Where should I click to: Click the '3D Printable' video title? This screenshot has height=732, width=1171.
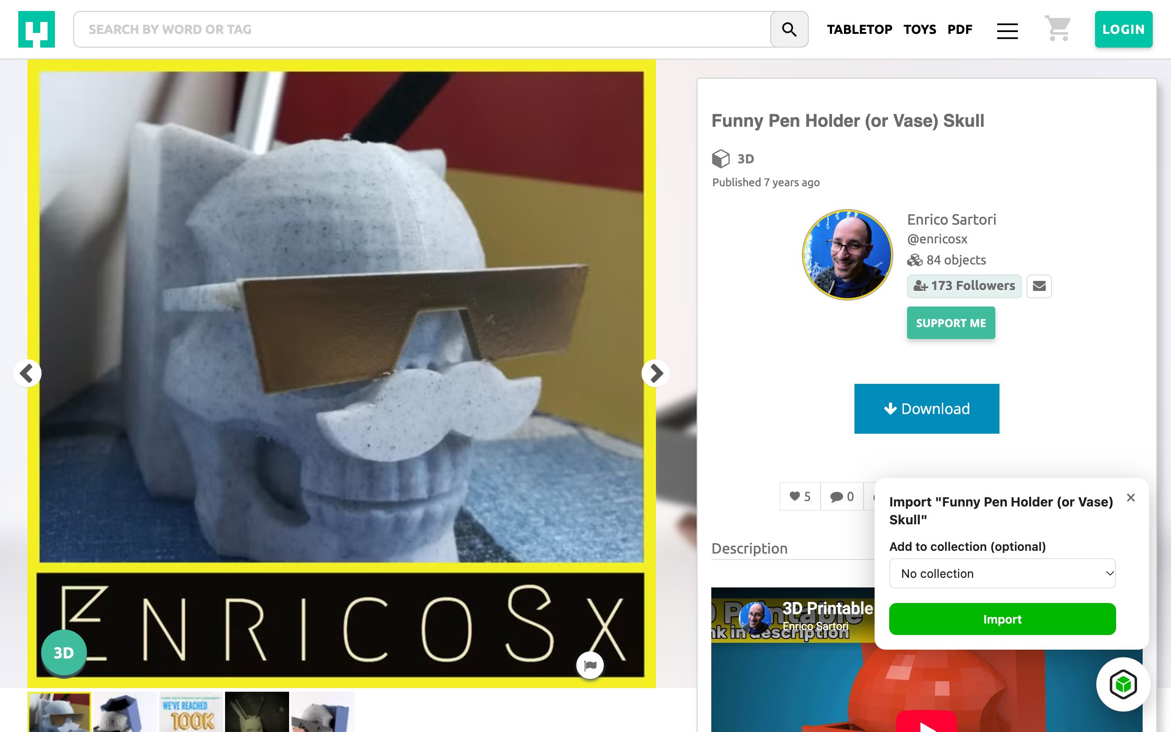click(x=827, y=608)
